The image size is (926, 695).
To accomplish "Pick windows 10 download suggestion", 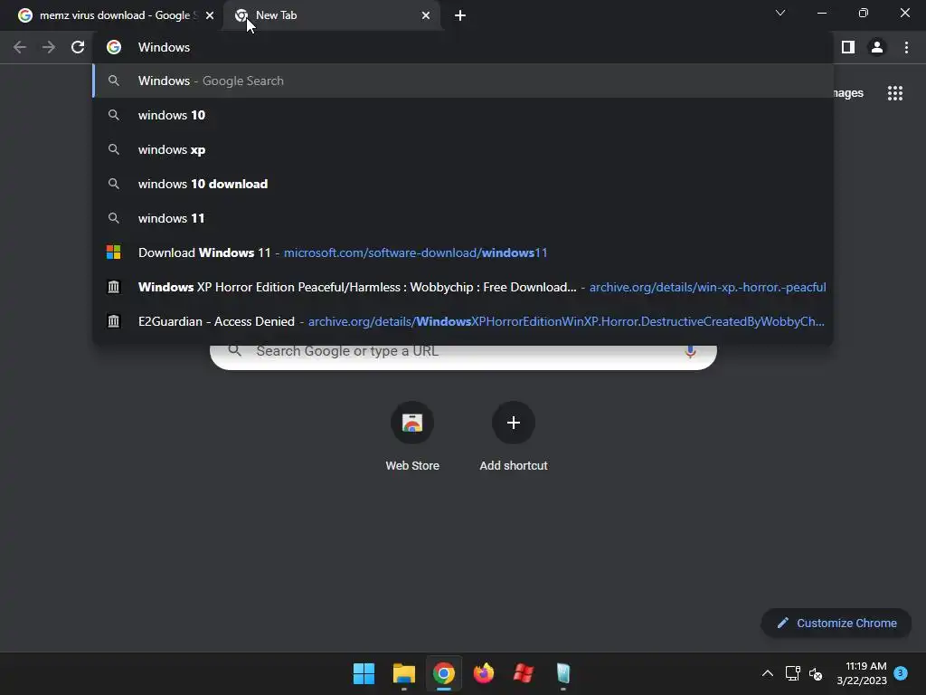I will (463, 184).
